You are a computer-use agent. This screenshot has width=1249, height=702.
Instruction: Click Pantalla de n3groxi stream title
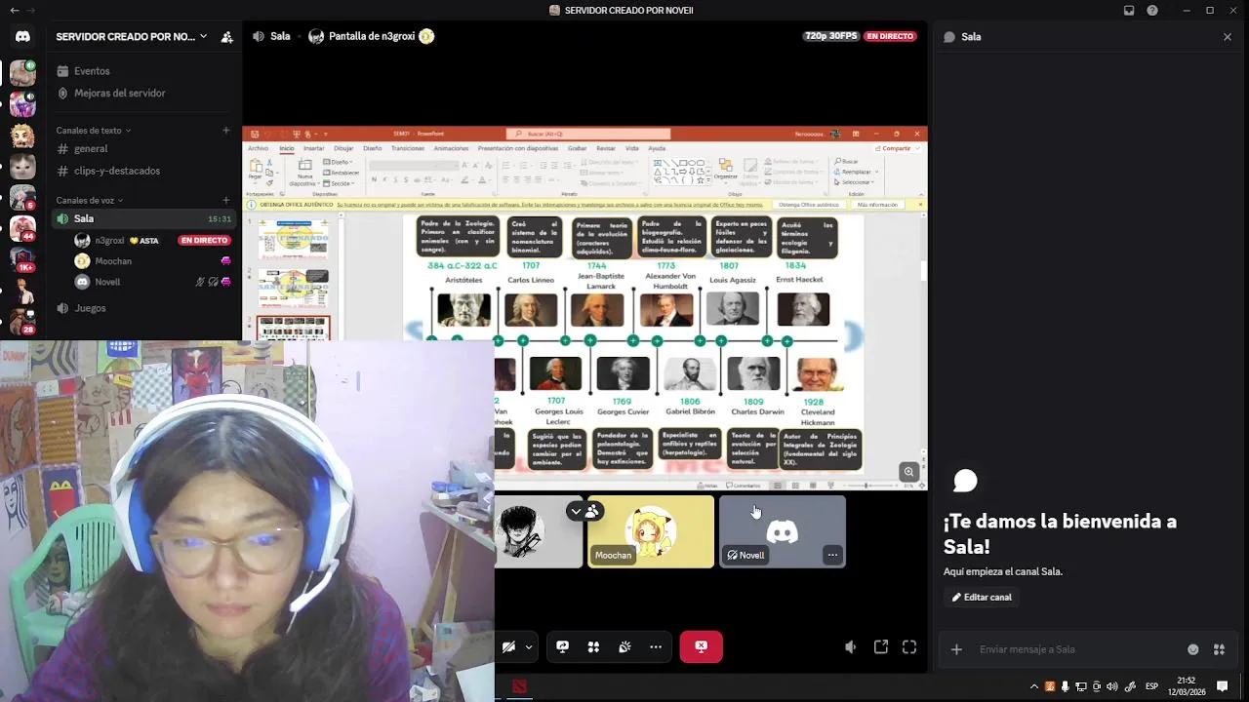coord(372,36)
